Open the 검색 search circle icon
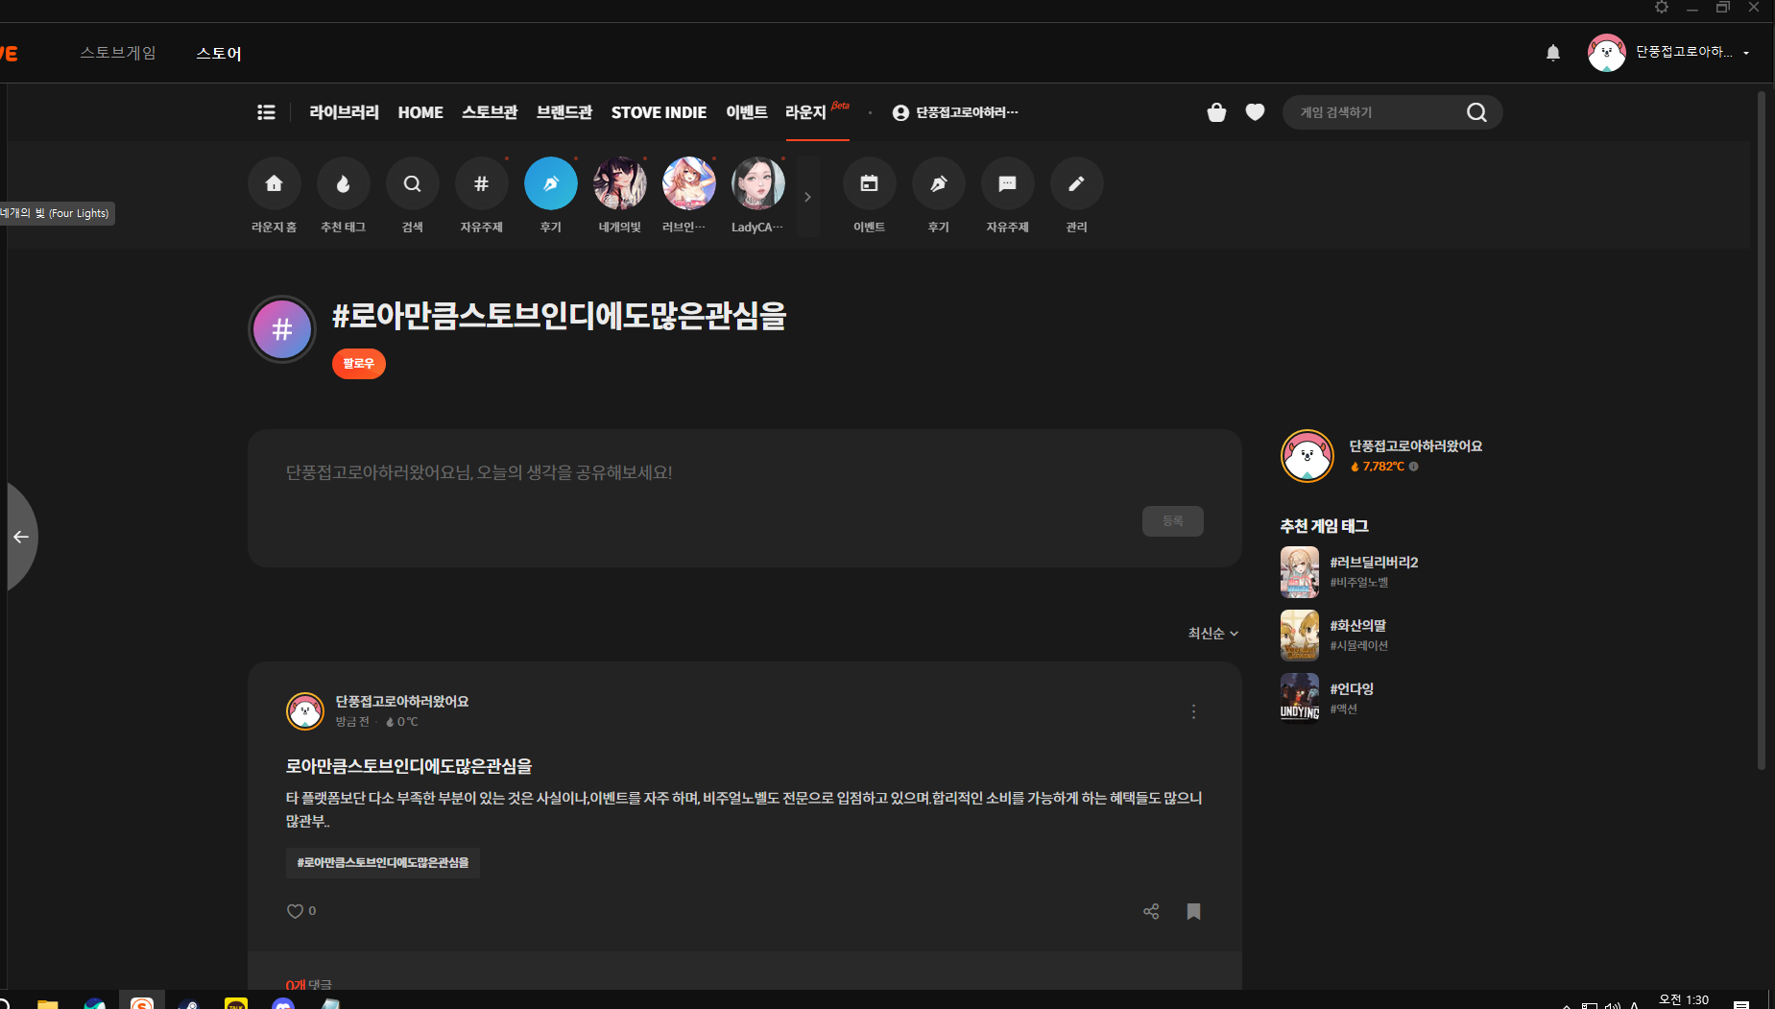Screen dimensions: 1775x1009 [412, 183]
